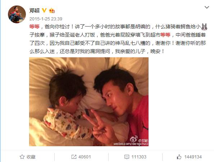The image size is (214, 162).
Task: Click the first red 等等 mention
Action: pyautogui.click(x=35, y=27)
